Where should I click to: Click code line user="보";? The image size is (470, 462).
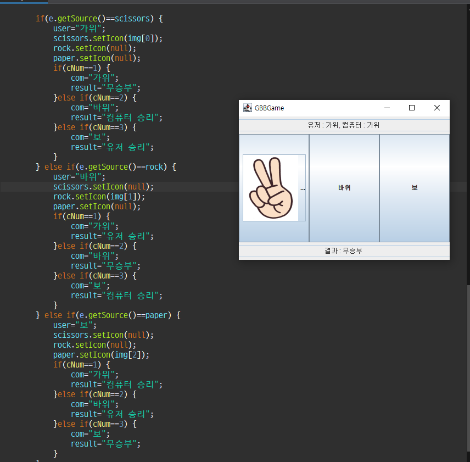[x=75, y=325]
